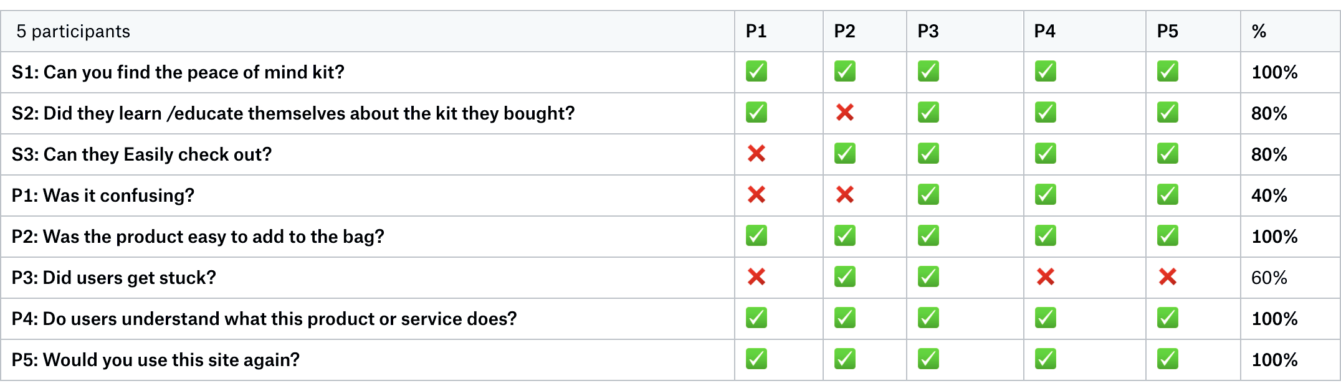Click the '5 participants' header cell
1341x391 pixels.
point(368,31)
